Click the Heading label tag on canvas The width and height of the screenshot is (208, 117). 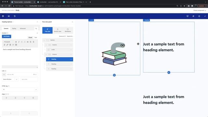[146, 20]
